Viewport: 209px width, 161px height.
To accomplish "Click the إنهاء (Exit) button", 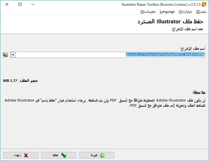I will (x=21, y=155).
